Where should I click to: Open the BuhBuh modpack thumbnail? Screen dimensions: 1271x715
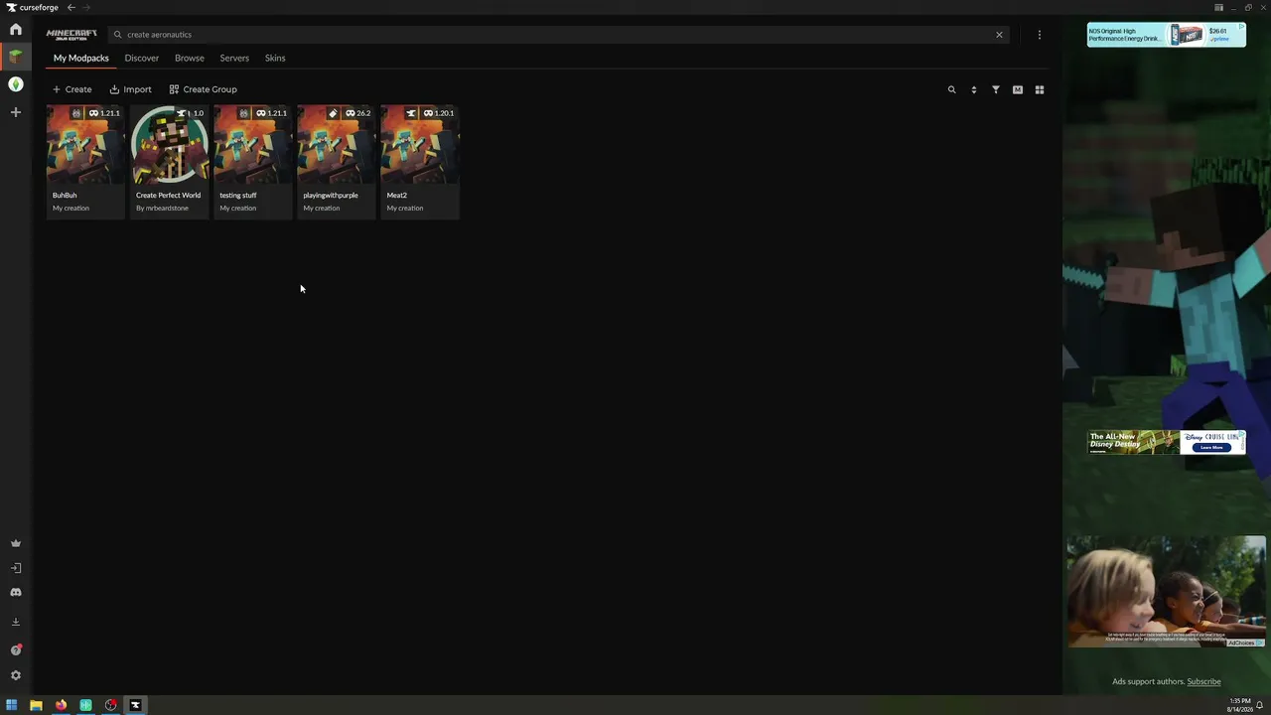tap(85, 145)
